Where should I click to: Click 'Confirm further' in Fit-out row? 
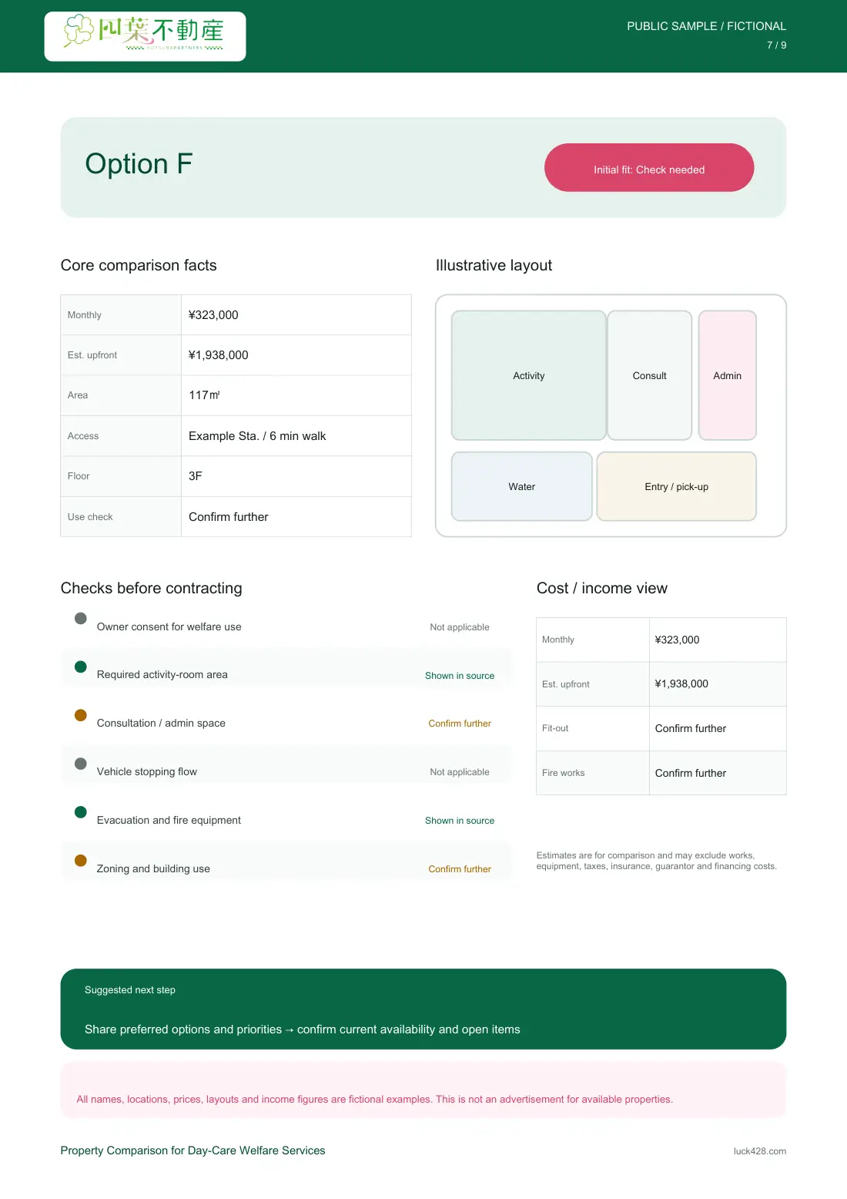691,728
